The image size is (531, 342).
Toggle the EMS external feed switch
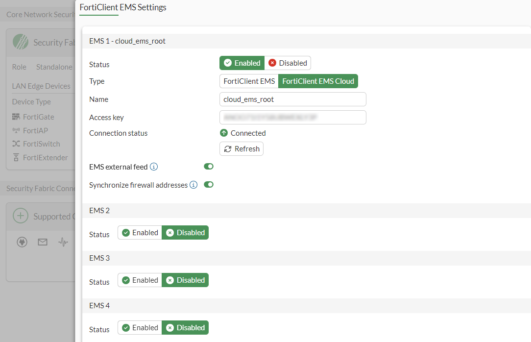point(209,167)
